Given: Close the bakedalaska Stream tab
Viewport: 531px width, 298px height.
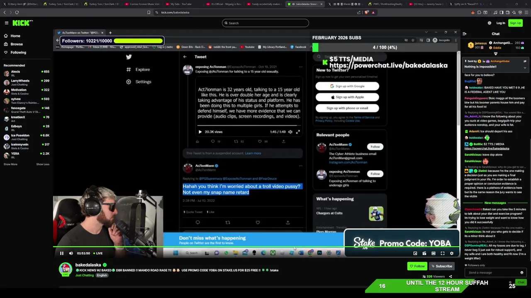Looking at the screenshot, I should click(x=321, y=4).
